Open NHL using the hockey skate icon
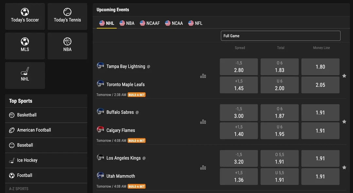353x193 pixels. tap(25, 72)
